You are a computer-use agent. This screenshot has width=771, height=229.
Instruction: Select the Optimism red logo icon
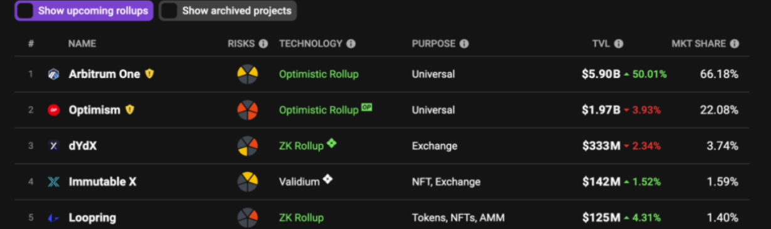pyautogui.click(x=53, y=110)
